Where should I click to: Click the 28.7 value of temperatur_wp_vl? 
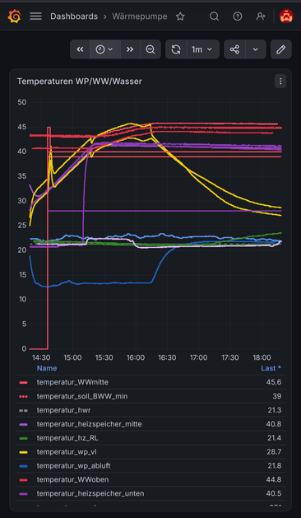click(x=274, y=452)
